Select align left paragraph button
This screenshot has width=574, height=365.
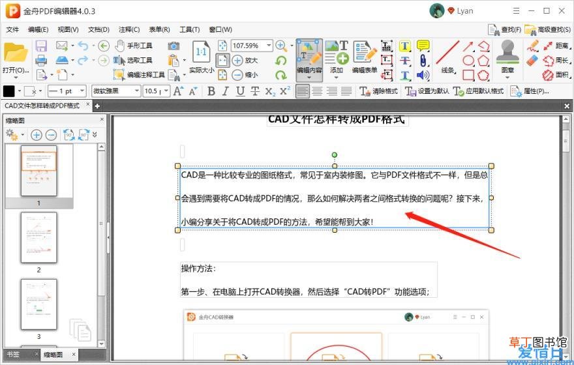point(303,91)
